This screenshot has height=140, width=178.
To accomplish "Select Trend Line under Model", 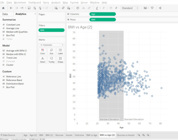I will click(x=11, y=58).
